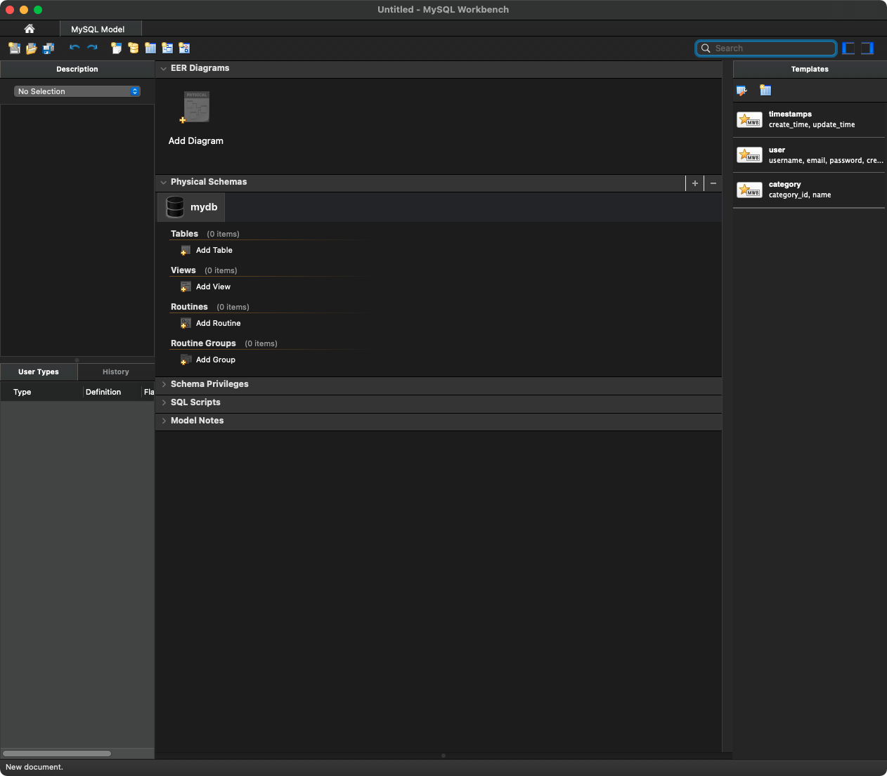Screen dimensions: 887x776
Task: Toggle the right sidebar panel visibility
Action: click(x=867, y=48)
